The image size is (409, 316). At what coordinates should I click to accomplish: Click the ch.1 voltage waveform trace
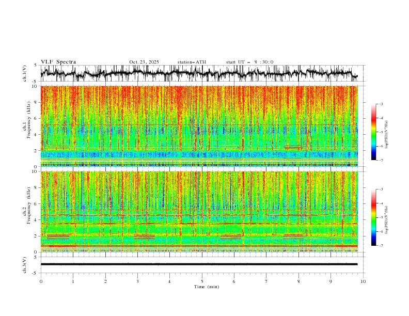click(x=199, y=73)
